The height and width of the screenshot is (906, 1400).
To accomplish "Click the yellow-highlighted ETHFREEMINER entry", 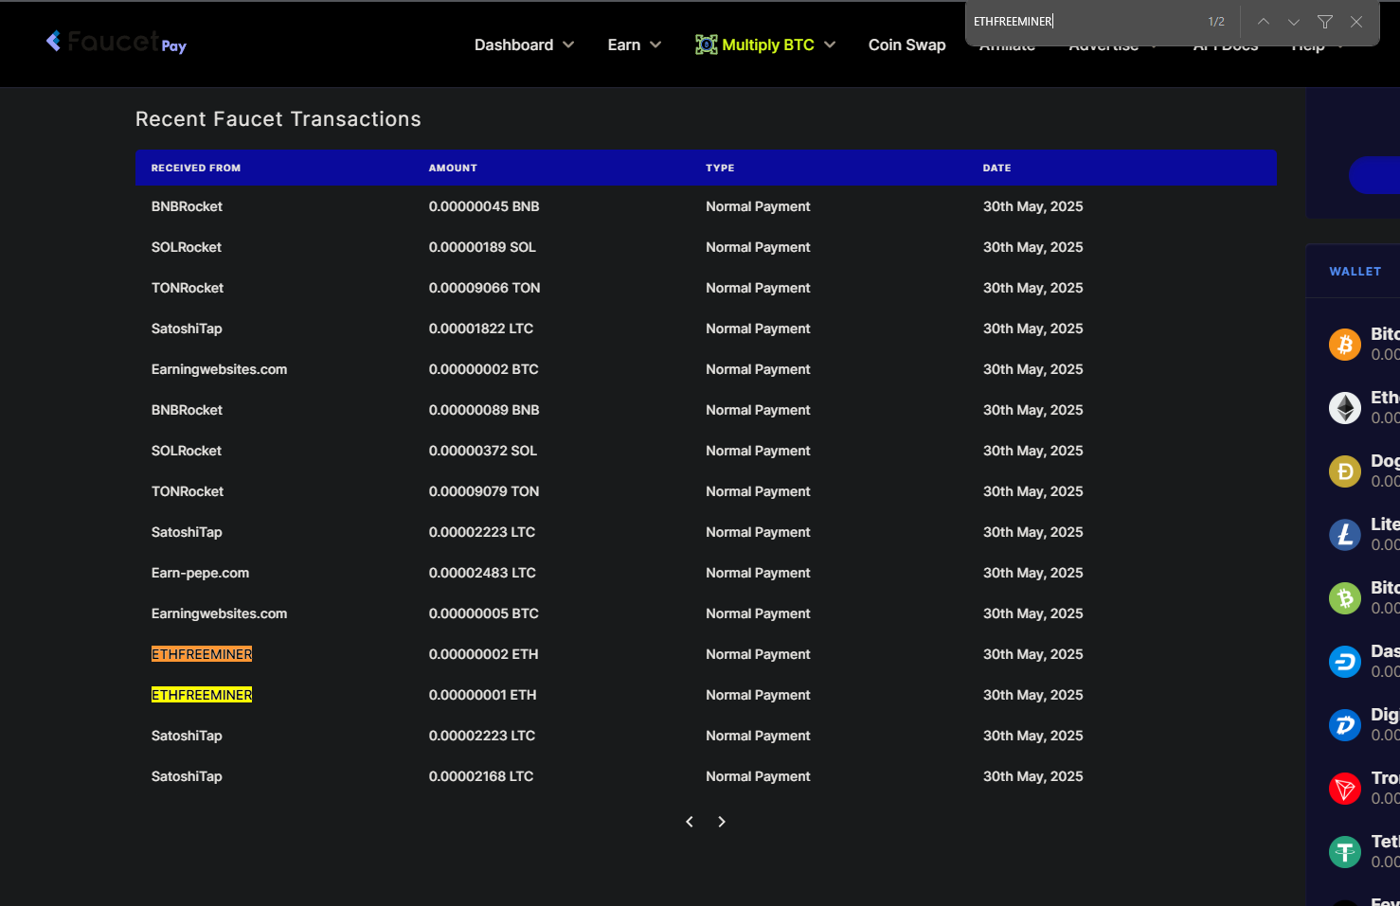I will pyautogui.click(x=202, y=695).
